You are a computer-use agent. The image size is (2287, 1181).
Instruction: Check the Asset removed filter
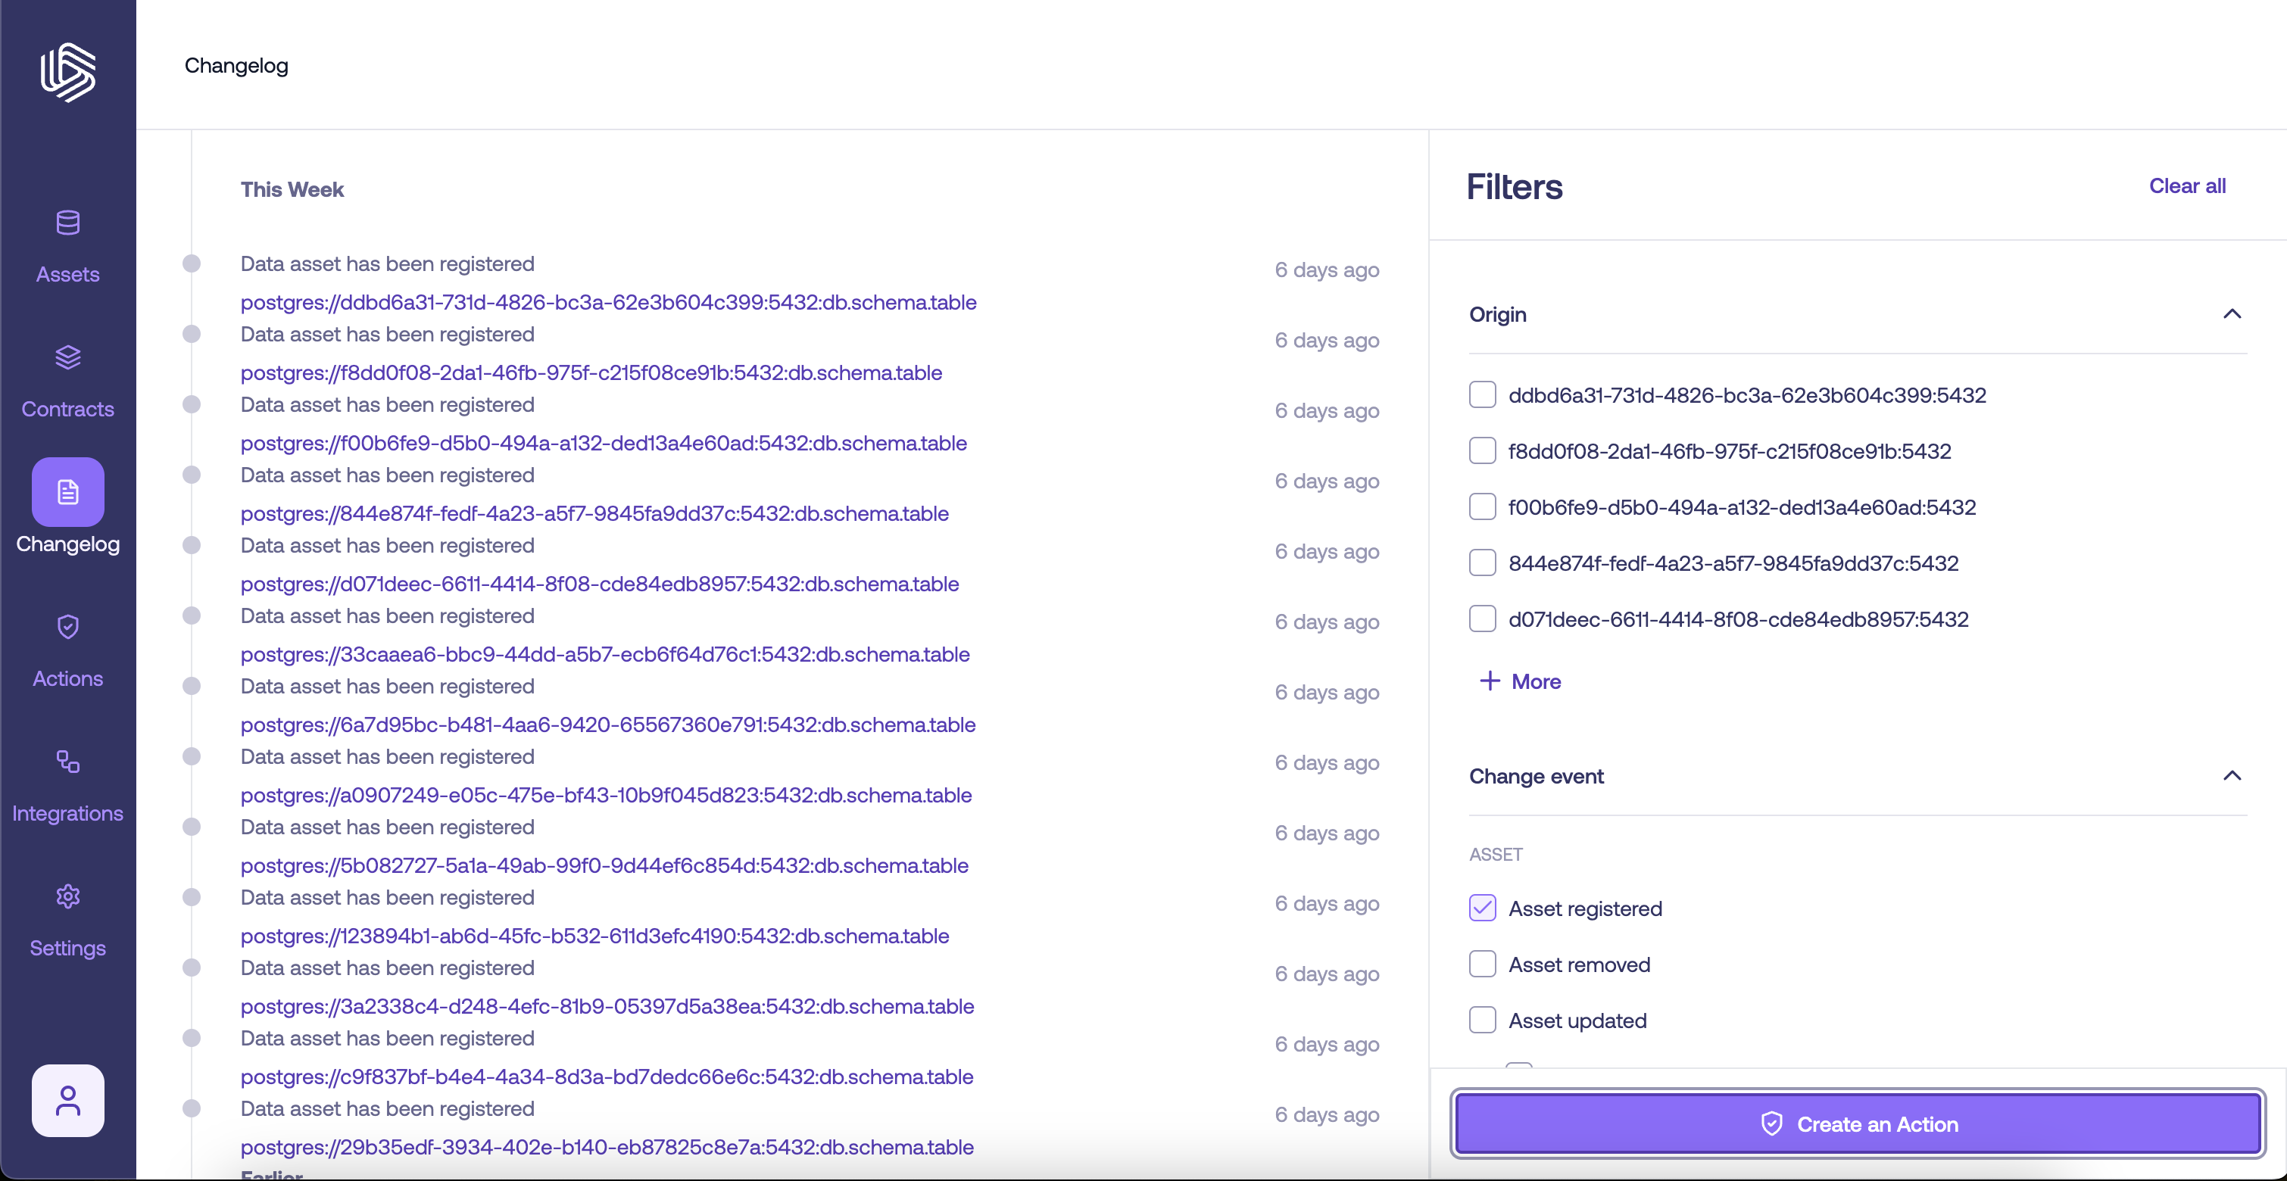[x=1482, y=964]
